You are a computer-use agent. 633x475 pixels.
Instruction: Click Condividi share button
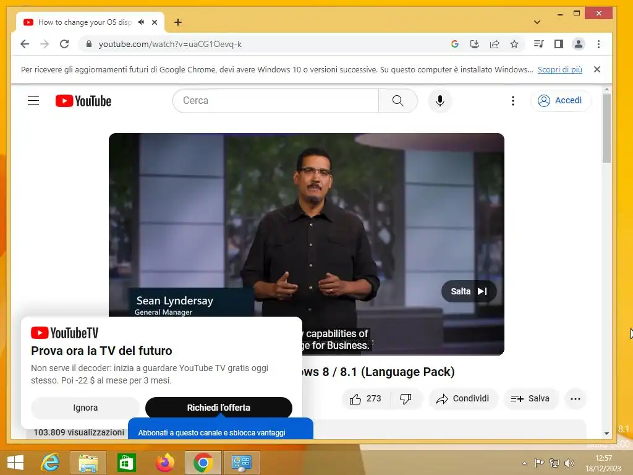463,399
